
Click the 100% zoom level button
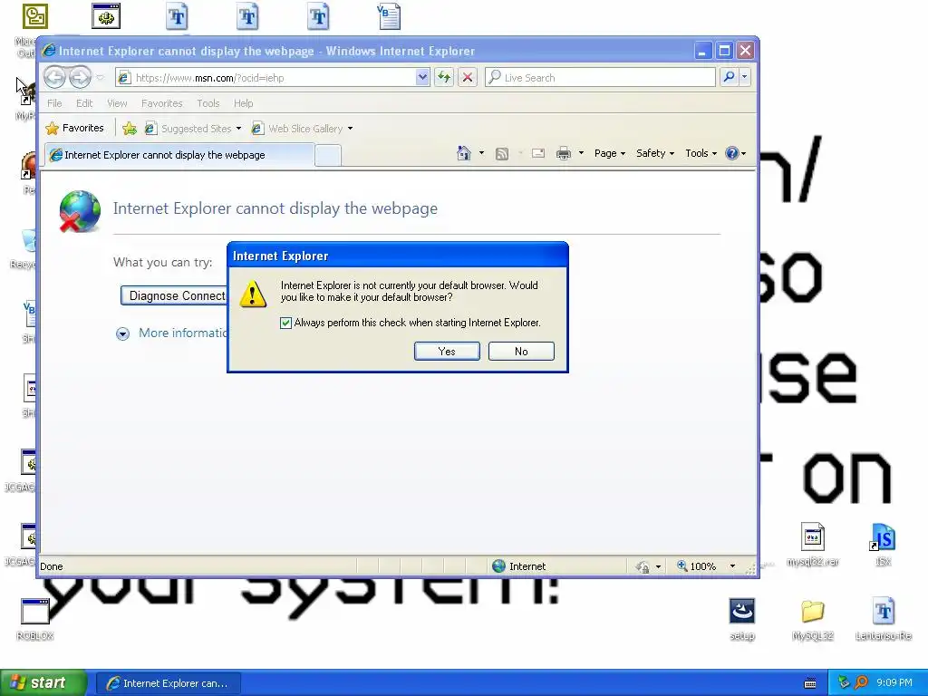697,566
